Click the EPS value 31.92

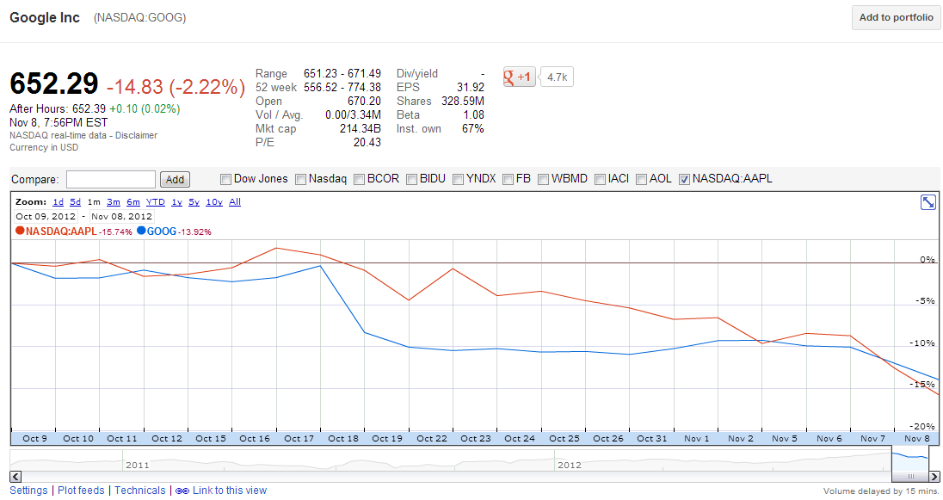(471, 87)
